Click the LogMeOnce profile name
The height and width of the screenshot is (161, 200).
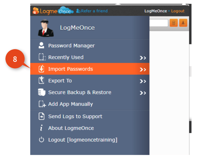point(77,28)
